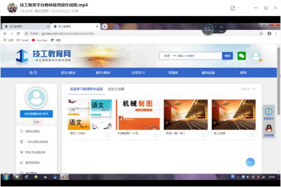Open the Chrome three-dot menu
Viewport: 281px width, 187px height.
[276, 34]
